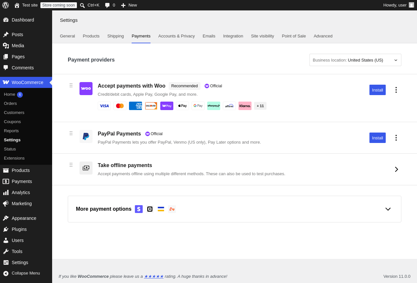Open the Extensions submenu link
This screenshot has height=283, width=417.
[14, 158]
